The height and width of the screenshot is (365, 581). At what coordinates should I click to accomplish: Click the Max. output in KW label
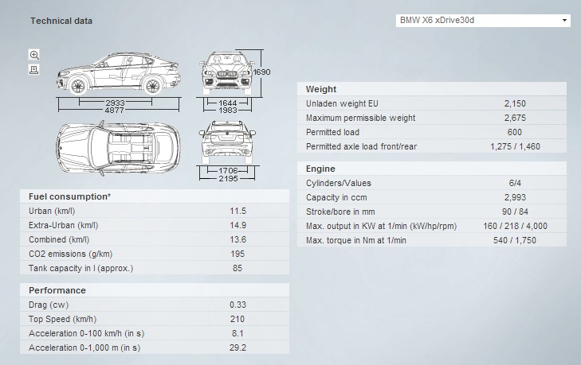click(x=381, y=226)
